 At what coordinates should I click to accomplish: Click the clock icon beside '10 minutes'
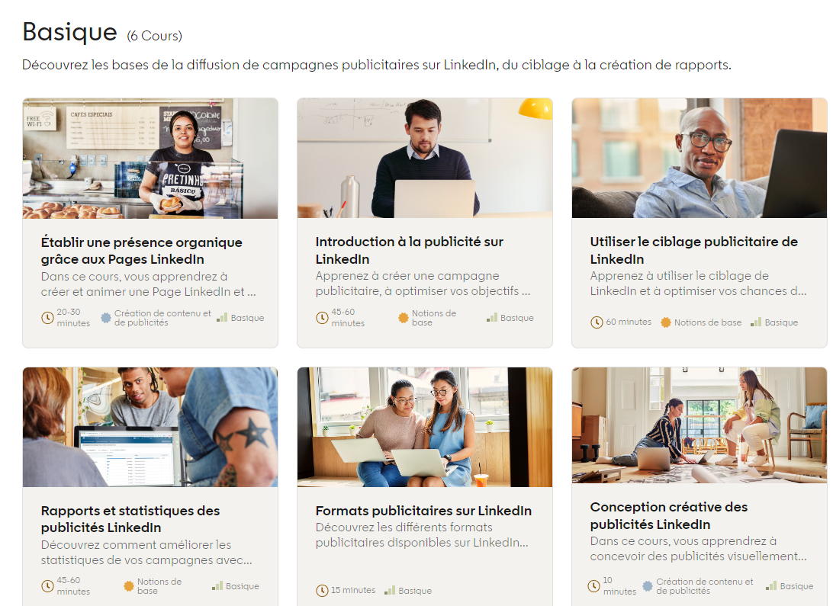tap(594, 586)
